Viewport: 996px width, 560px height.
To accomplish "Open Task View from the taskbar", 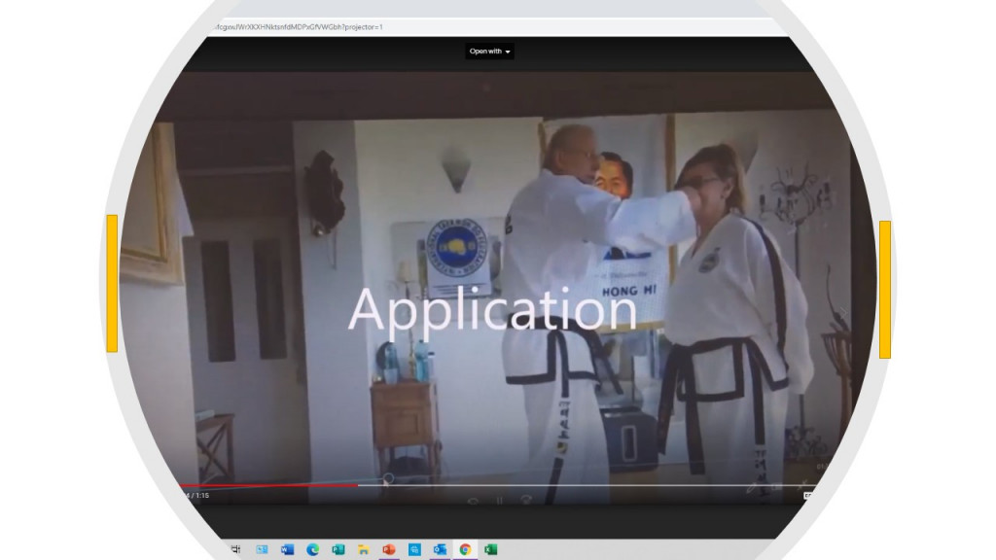I will (235, 549).
